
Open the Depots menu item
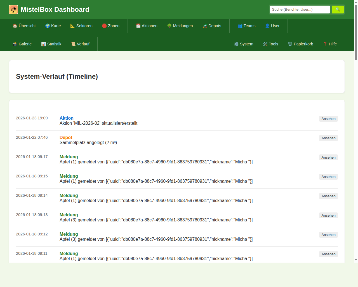click(x=212, y=26)
